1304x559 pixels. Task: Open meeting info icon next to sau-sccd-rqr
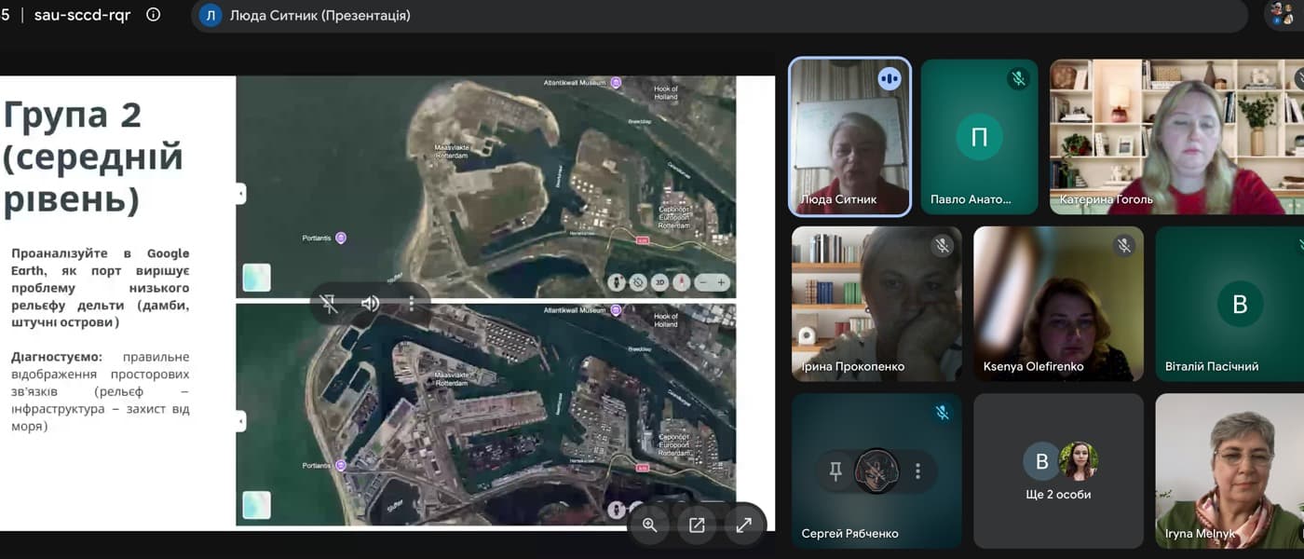[154, 15]
